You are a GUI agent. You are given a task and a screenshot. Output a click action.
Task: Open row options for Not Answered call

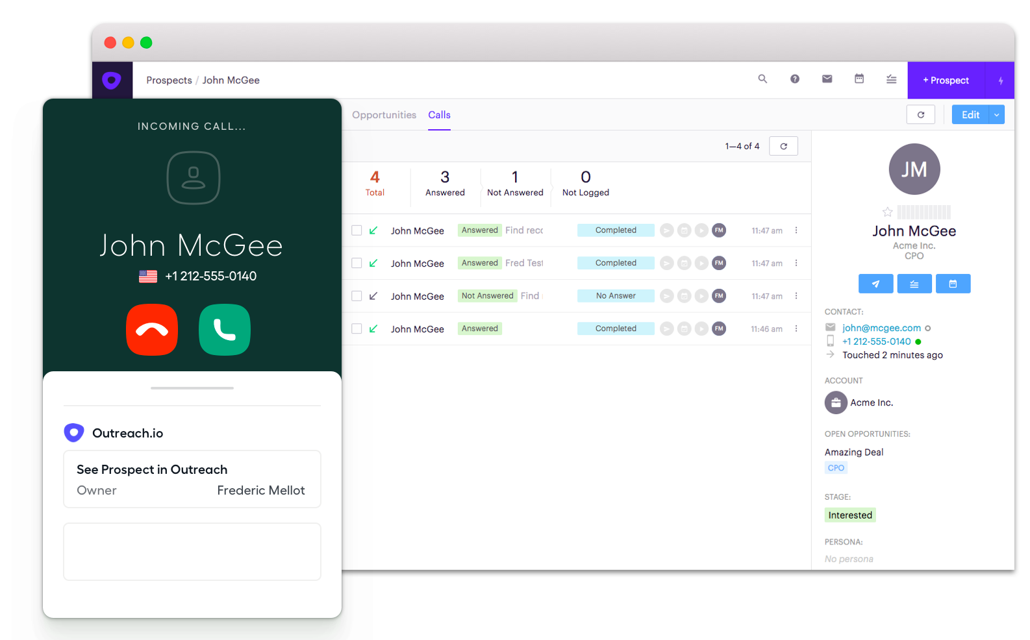coord(796,296)
